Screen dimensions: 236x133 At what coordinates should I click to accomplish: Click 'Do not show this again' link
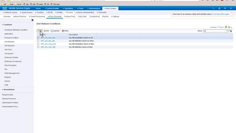(220, 14)
